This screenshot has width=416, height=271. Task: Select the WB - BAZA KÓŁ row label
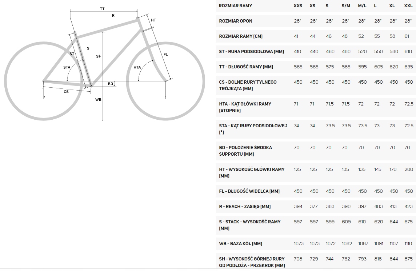(240, 244)
